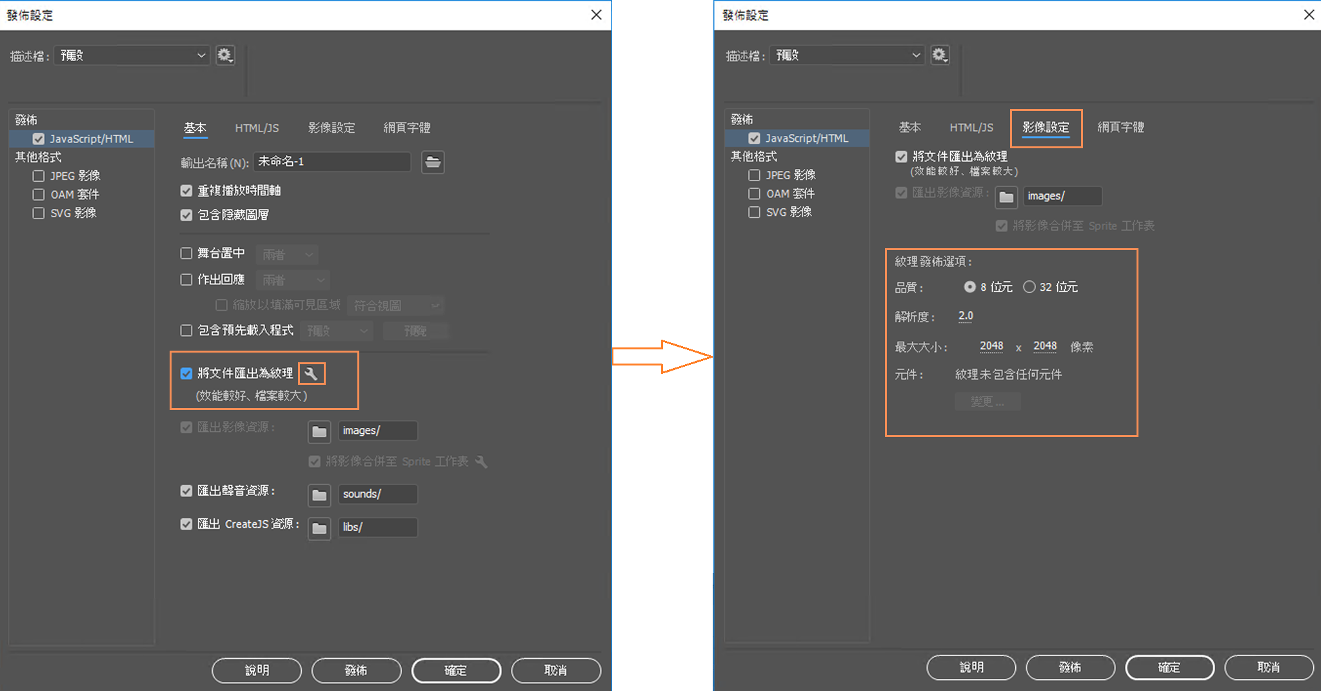The image size is (1321, 691).
Task: Click 發佈 button in left dialog
Action: (356, 670)
